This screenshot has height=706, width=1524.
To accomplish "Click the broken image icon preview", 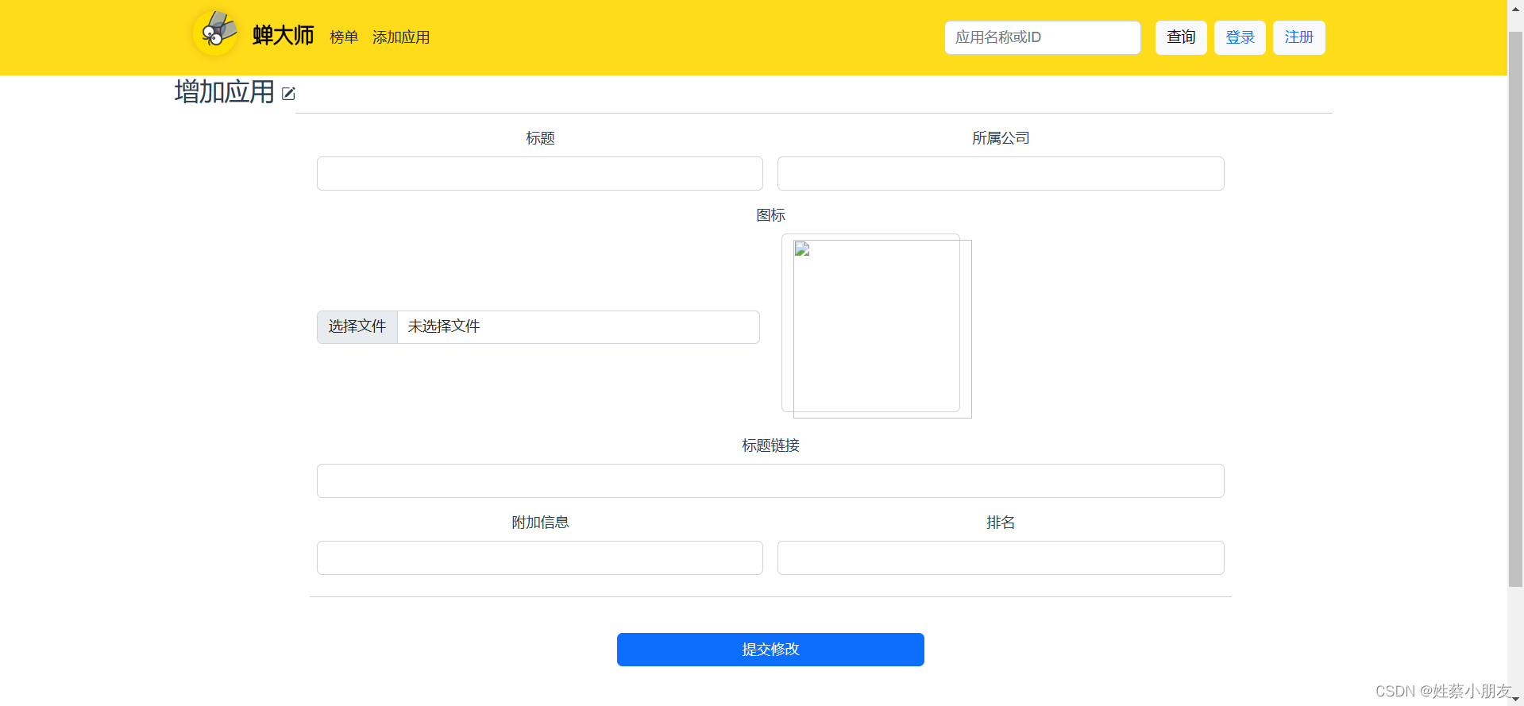I will pos(882,328).
